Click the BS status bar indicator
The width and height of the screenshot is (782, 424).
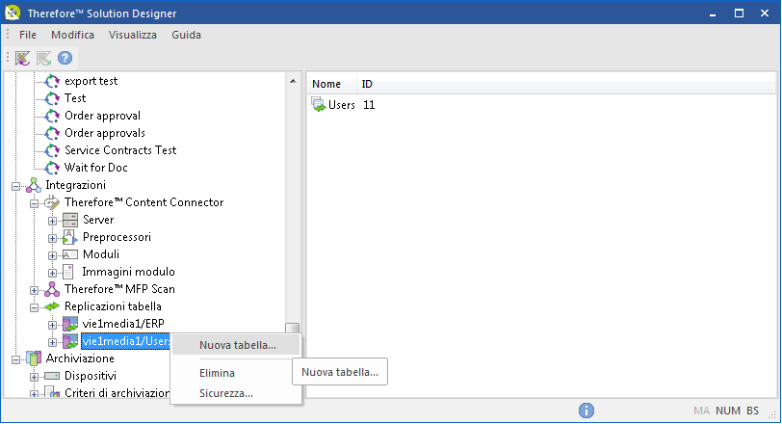pyautogui.click(x=752, y=411)
